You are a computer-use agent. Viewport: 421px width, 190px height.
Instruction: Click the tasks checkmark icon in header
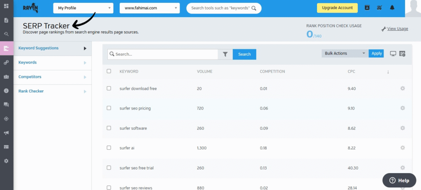click(x=379, y=8)
